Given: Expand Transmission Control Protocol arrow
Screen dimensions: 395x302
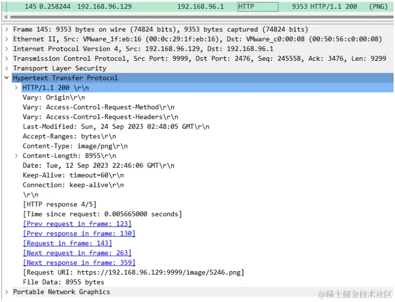Looking at the screenshot, I should point(6,58).
